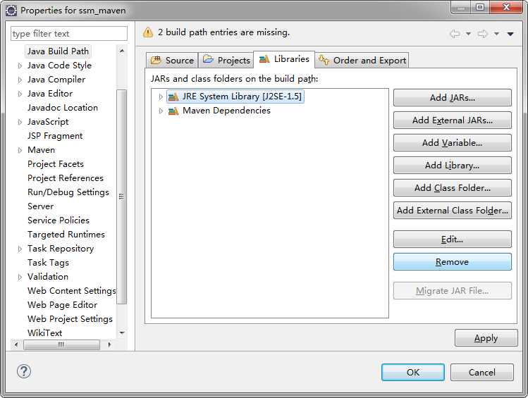Click the build path warning icon

point(148,32)
